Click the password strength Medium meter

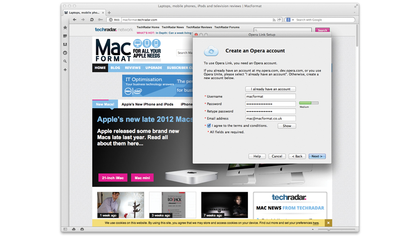309,103
